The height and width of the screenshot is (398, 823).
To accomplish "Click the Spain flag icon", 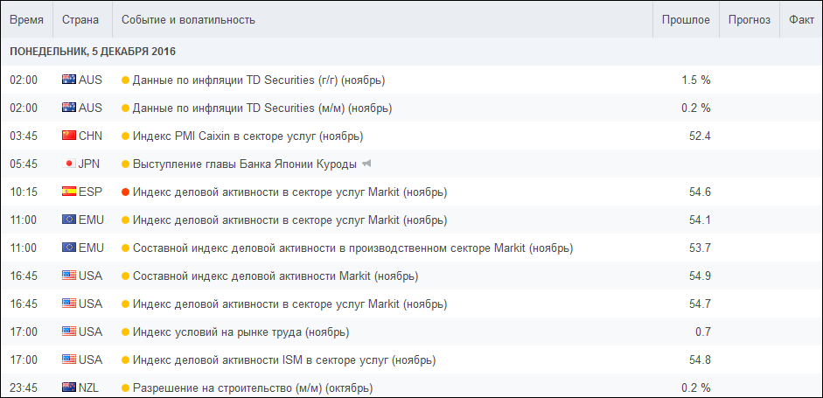I will tap(68, 192).
